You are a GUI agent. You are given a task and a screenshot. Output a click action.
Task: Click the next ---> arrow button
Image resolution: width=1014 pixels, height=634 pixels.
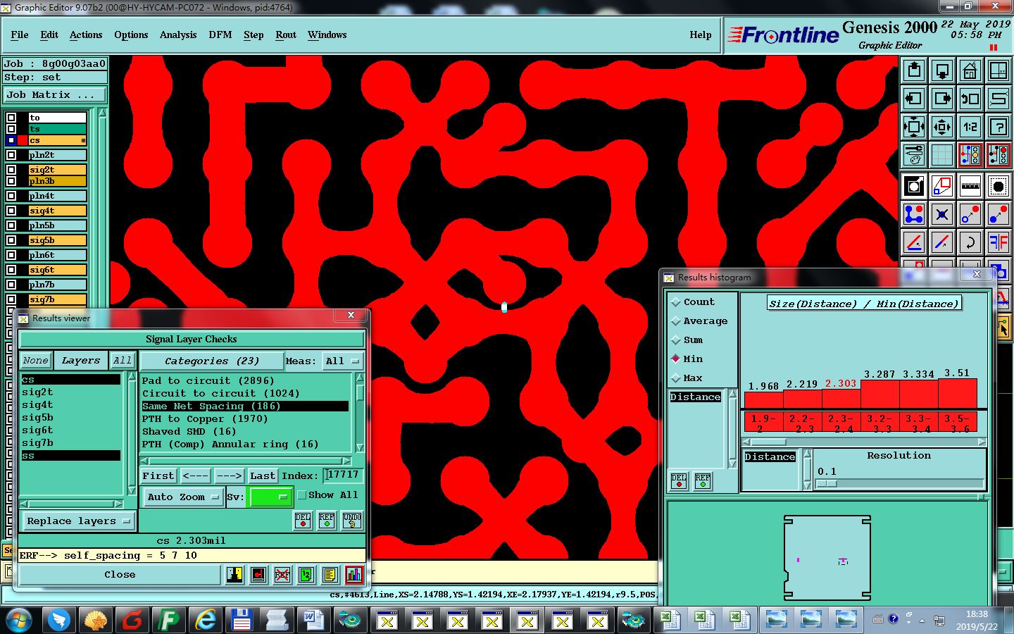click(230, 476)
